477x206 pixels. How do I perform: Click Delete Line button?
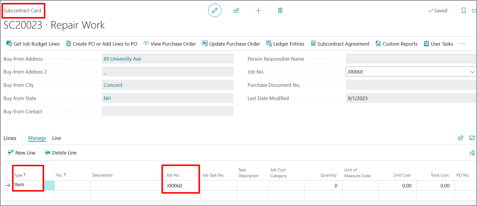61,153
